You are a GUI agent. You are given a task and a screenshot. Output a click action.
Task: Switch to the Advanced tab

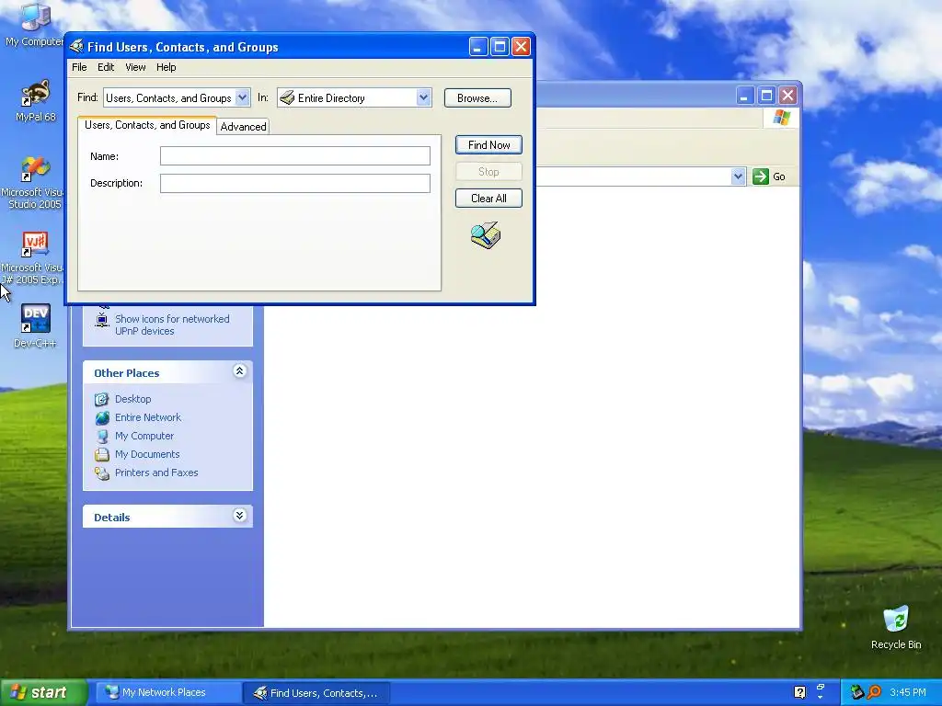[x=243, y=127]
